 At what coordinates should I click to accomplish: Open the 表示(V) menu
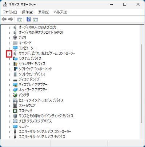point(44,12)
